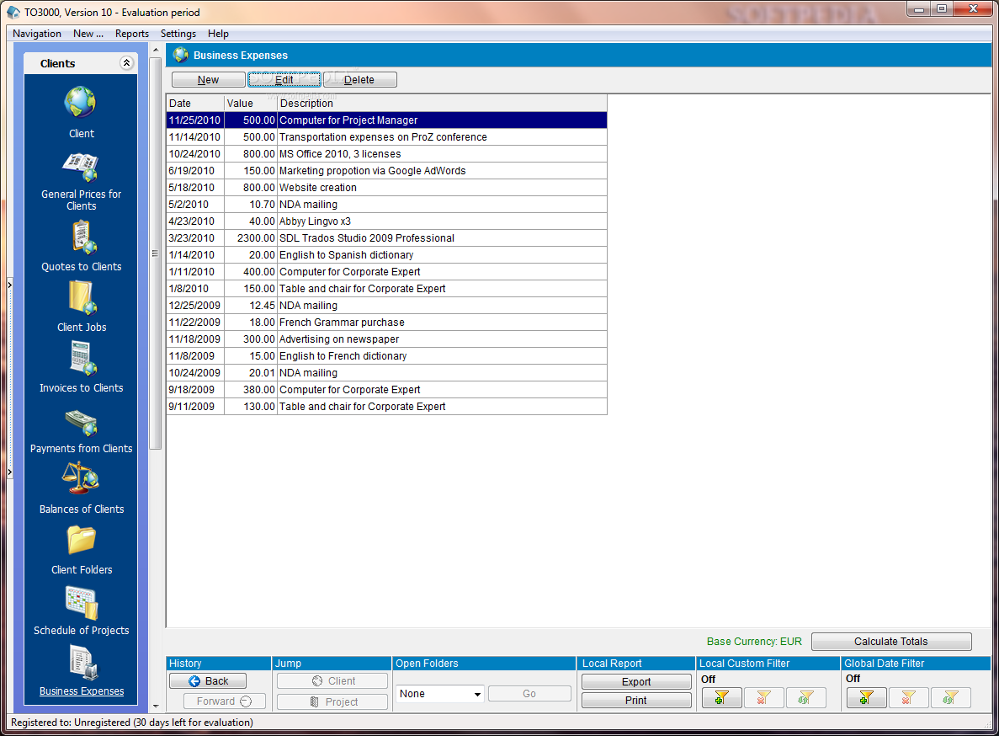
Task: Sort by the Date column header
Action: pos(195,104)
